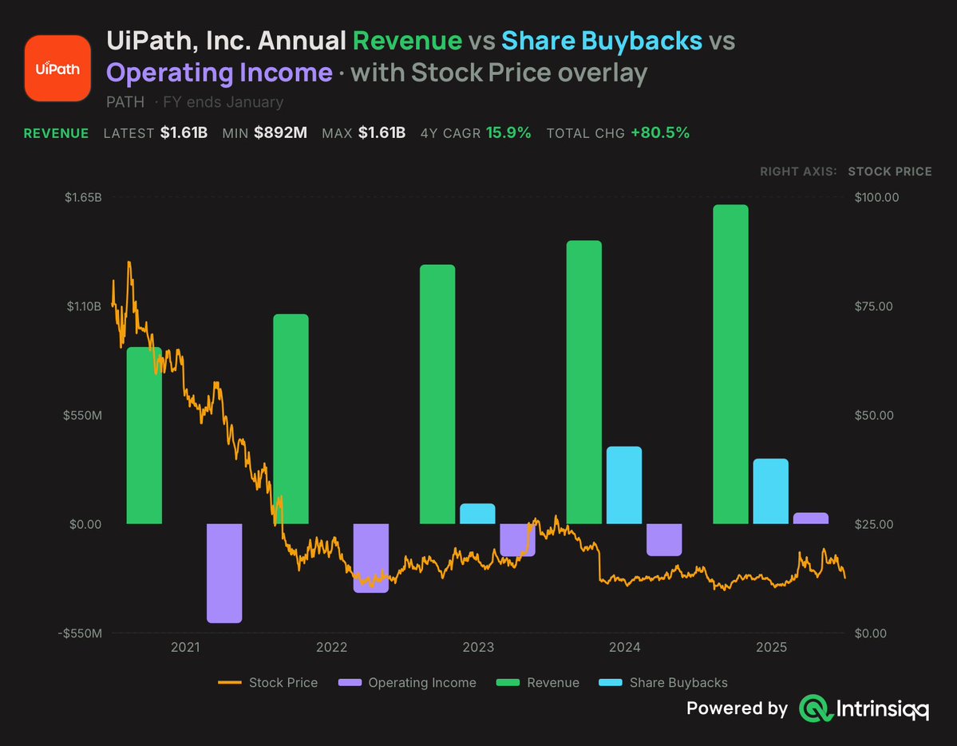The height and width of the screenshot is (746, 957).
Task: Click 'Operating Income' in the title
Action: click(x=219, y=73)
